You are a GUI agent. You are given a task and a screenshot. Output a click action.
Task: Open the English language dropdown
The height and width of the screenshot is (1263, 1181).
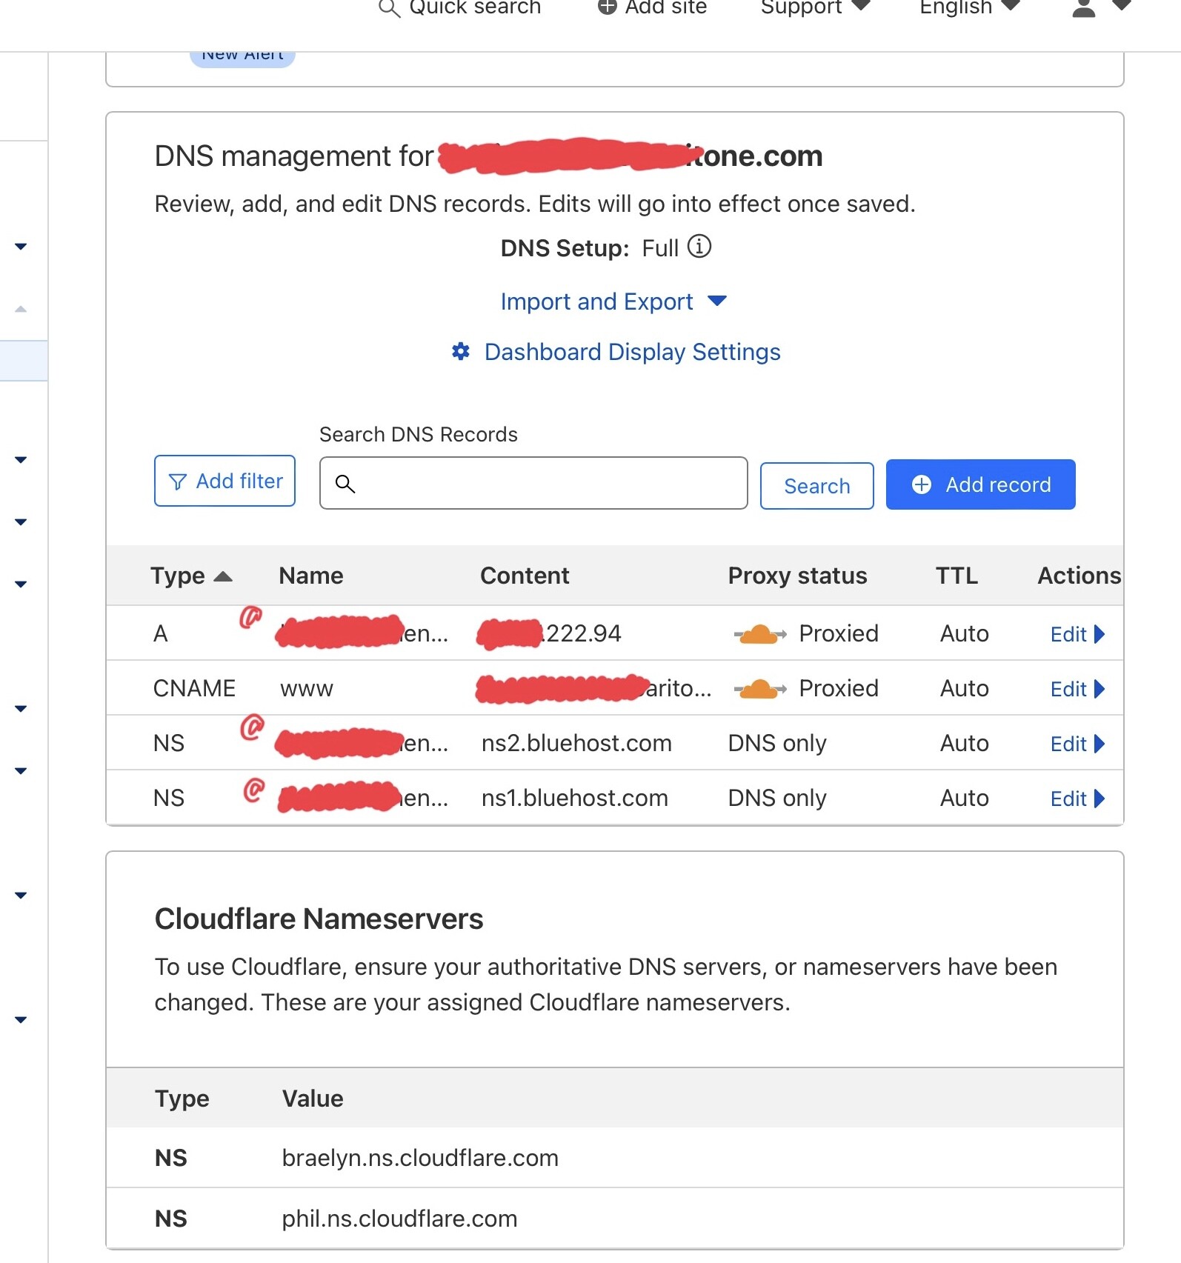(x=970, y=7)
